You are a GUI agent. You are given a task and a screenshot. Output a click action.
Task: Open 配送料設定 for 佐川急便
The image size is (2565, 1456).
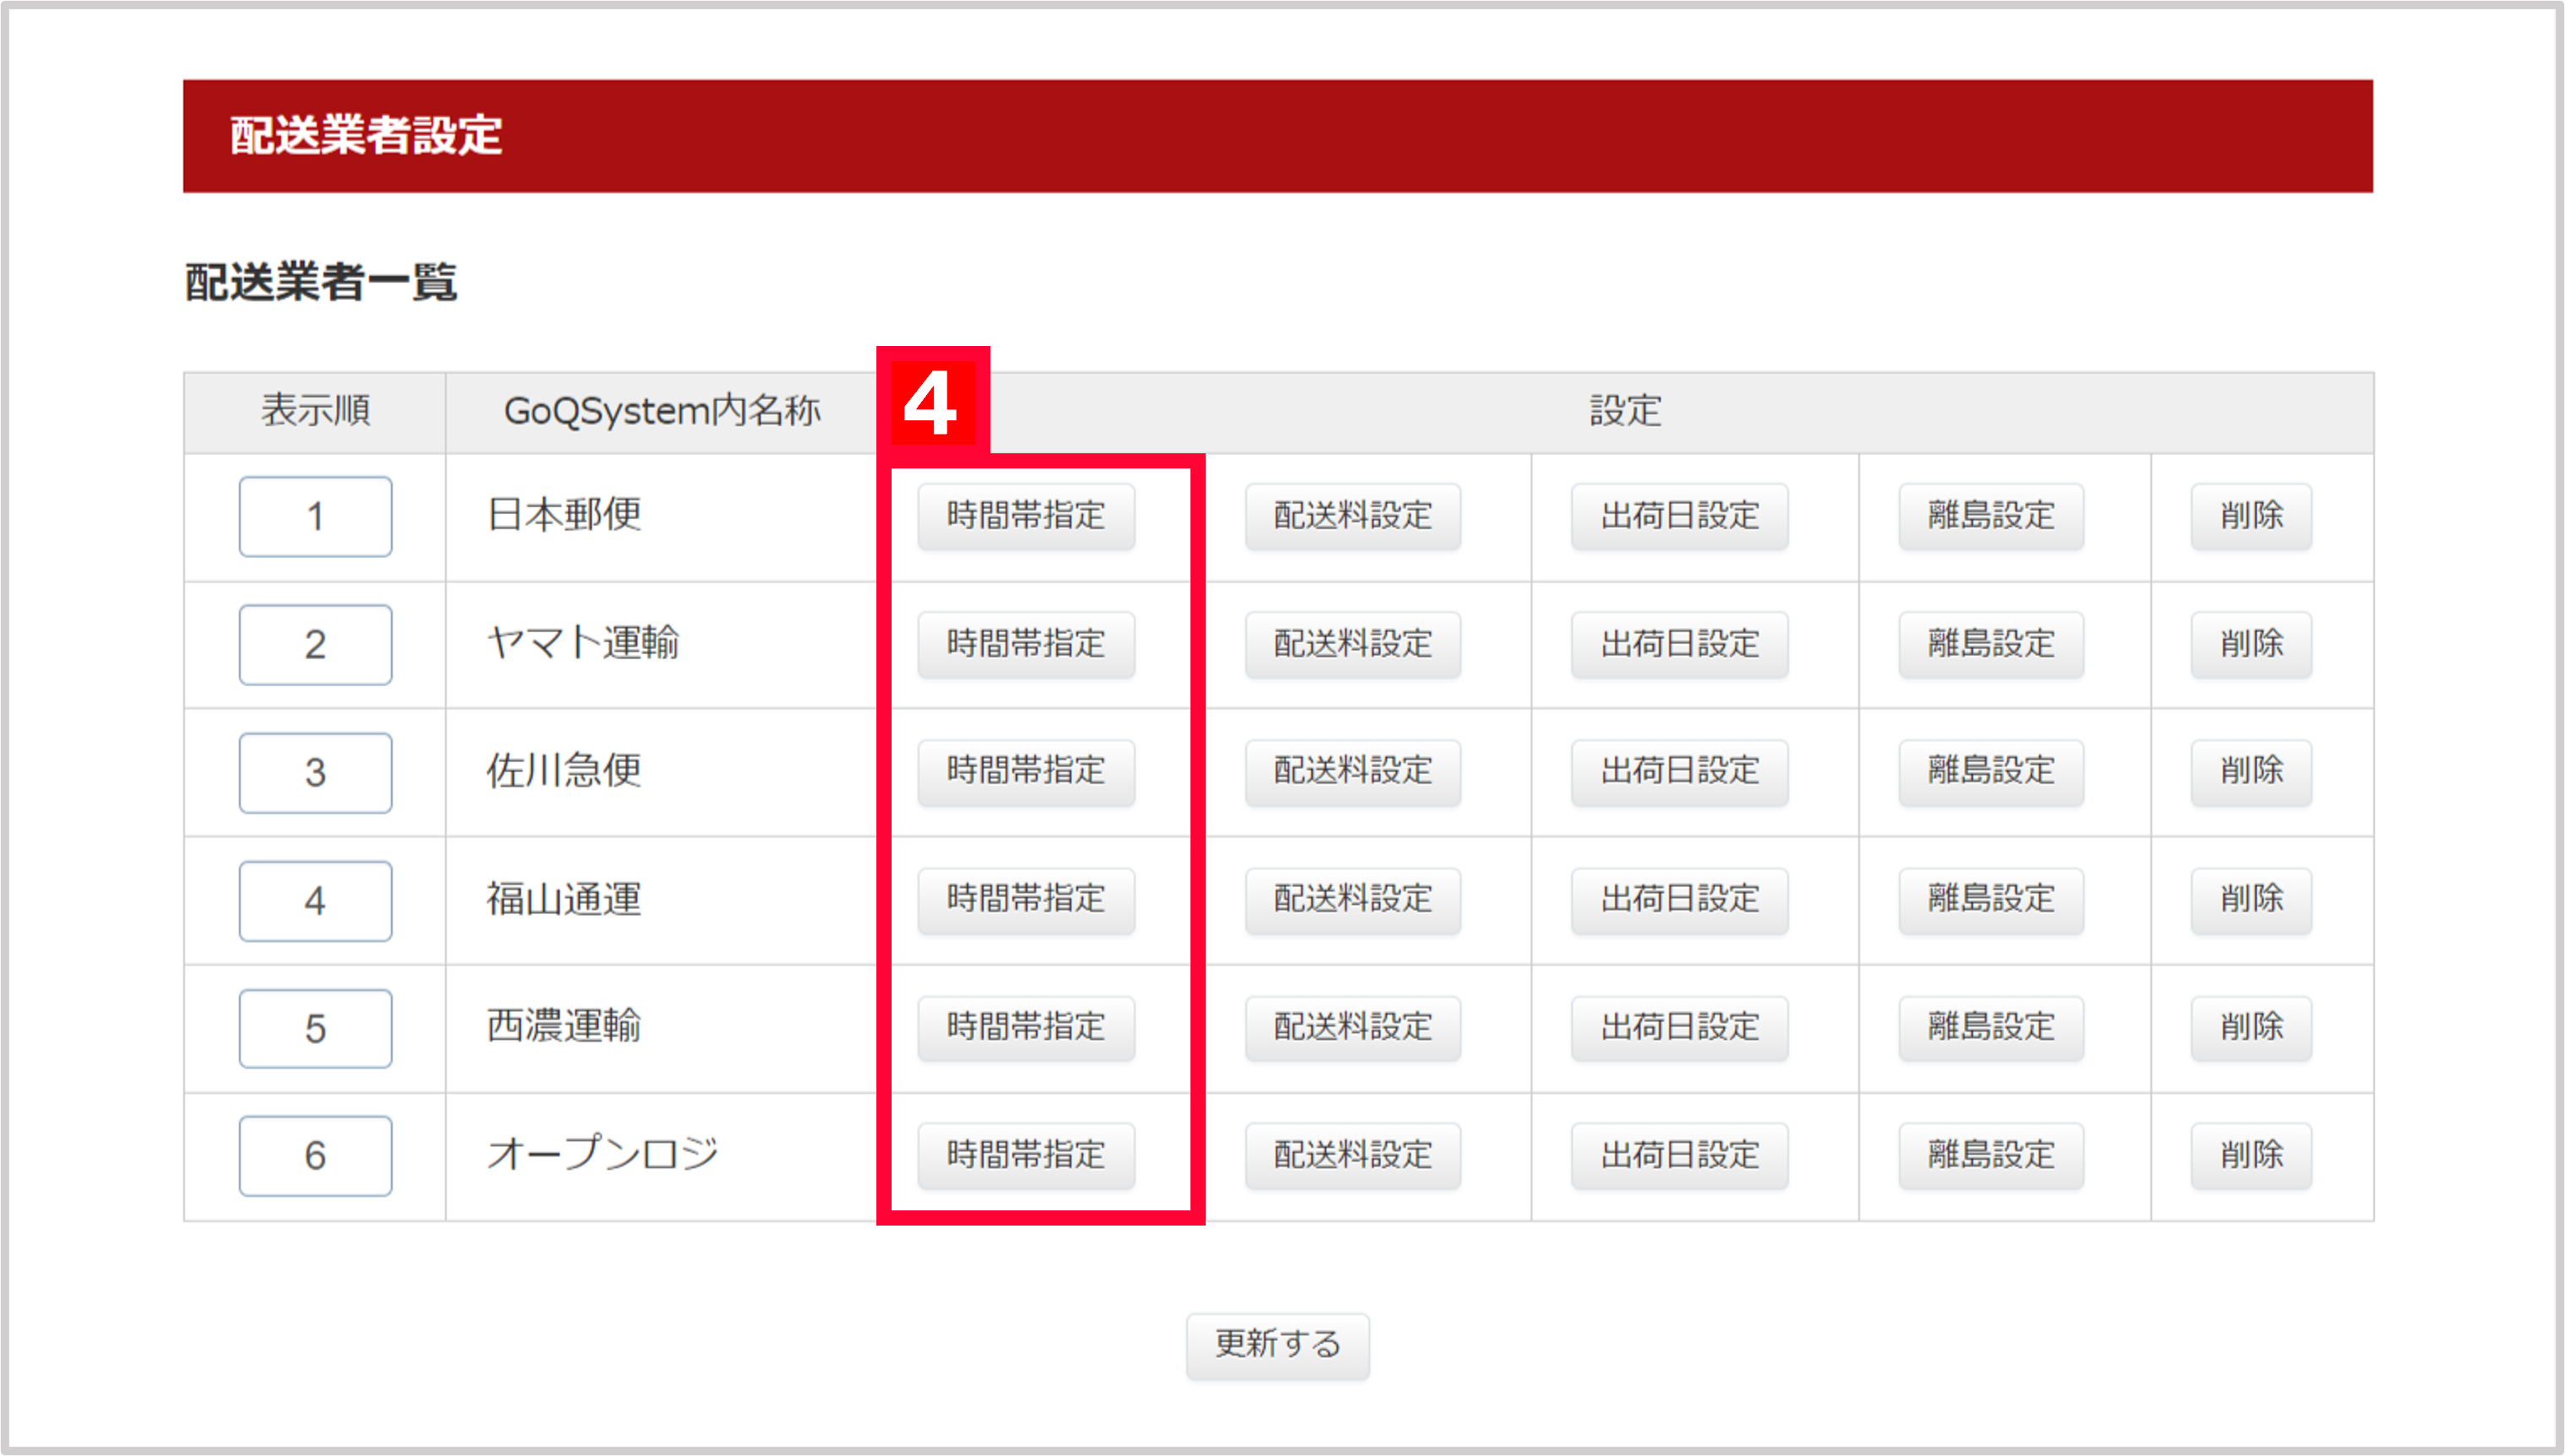pos(1353,772)
